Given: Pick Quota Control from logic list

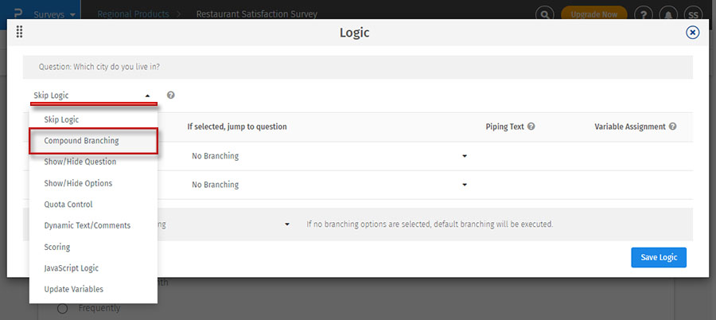Looking at the screenshot, I should (x=68, y=205).
